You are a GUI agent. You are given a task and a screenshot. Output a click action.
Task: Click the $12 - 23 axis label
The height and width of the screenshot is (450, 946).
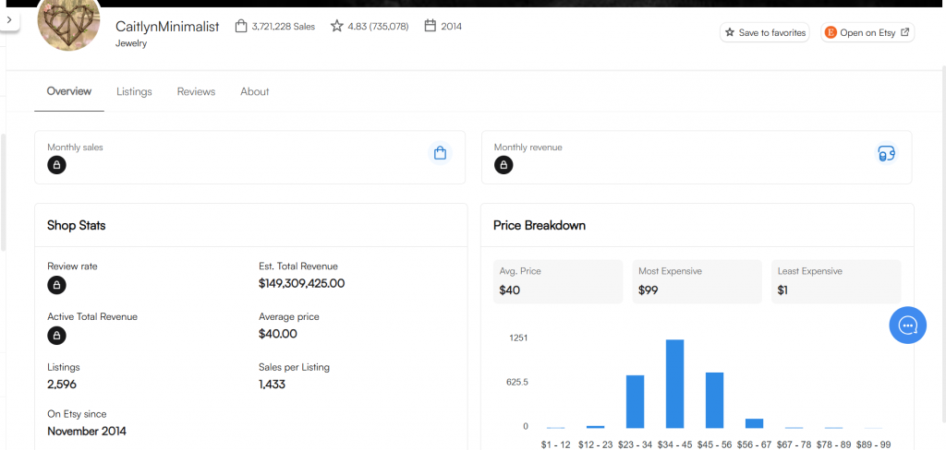point(596,444)
